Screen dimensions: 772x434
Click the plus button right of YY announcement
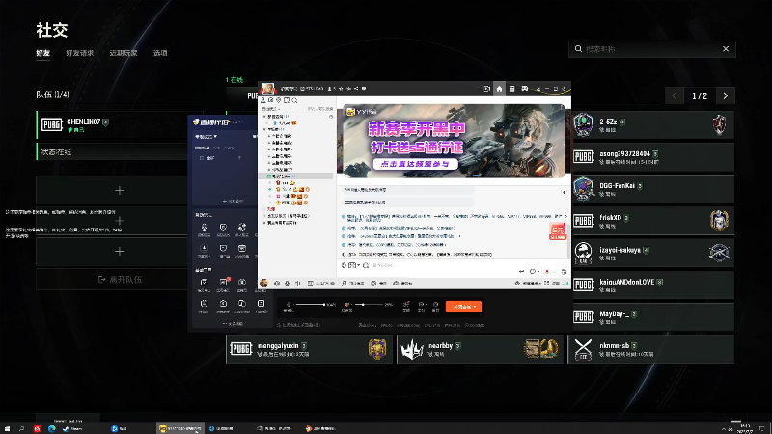[564, 192]
